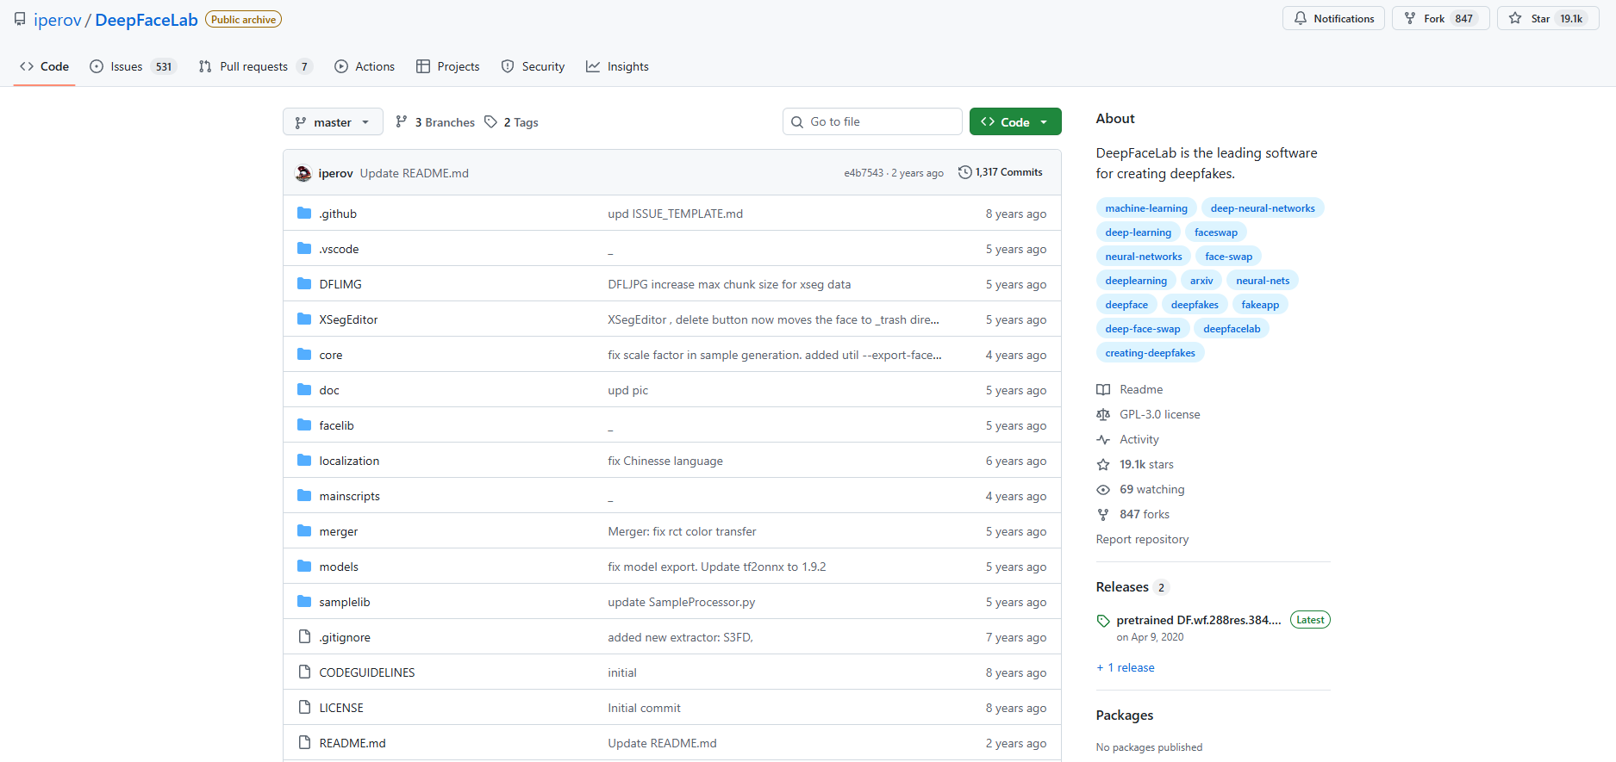This screenshot has height=762, width=1616.
Task: Click the tag icon next to 2 Tags
Action: [x=490, y=122]
